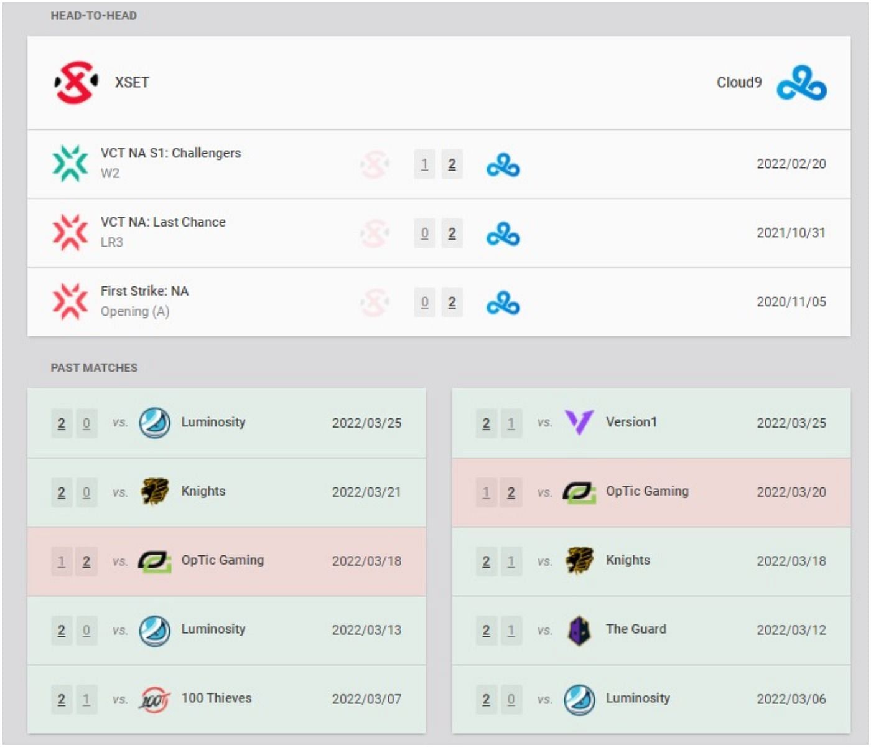Click VCT NA S1: Challengers event icon

pyautogui.click(x=70, y=164)
